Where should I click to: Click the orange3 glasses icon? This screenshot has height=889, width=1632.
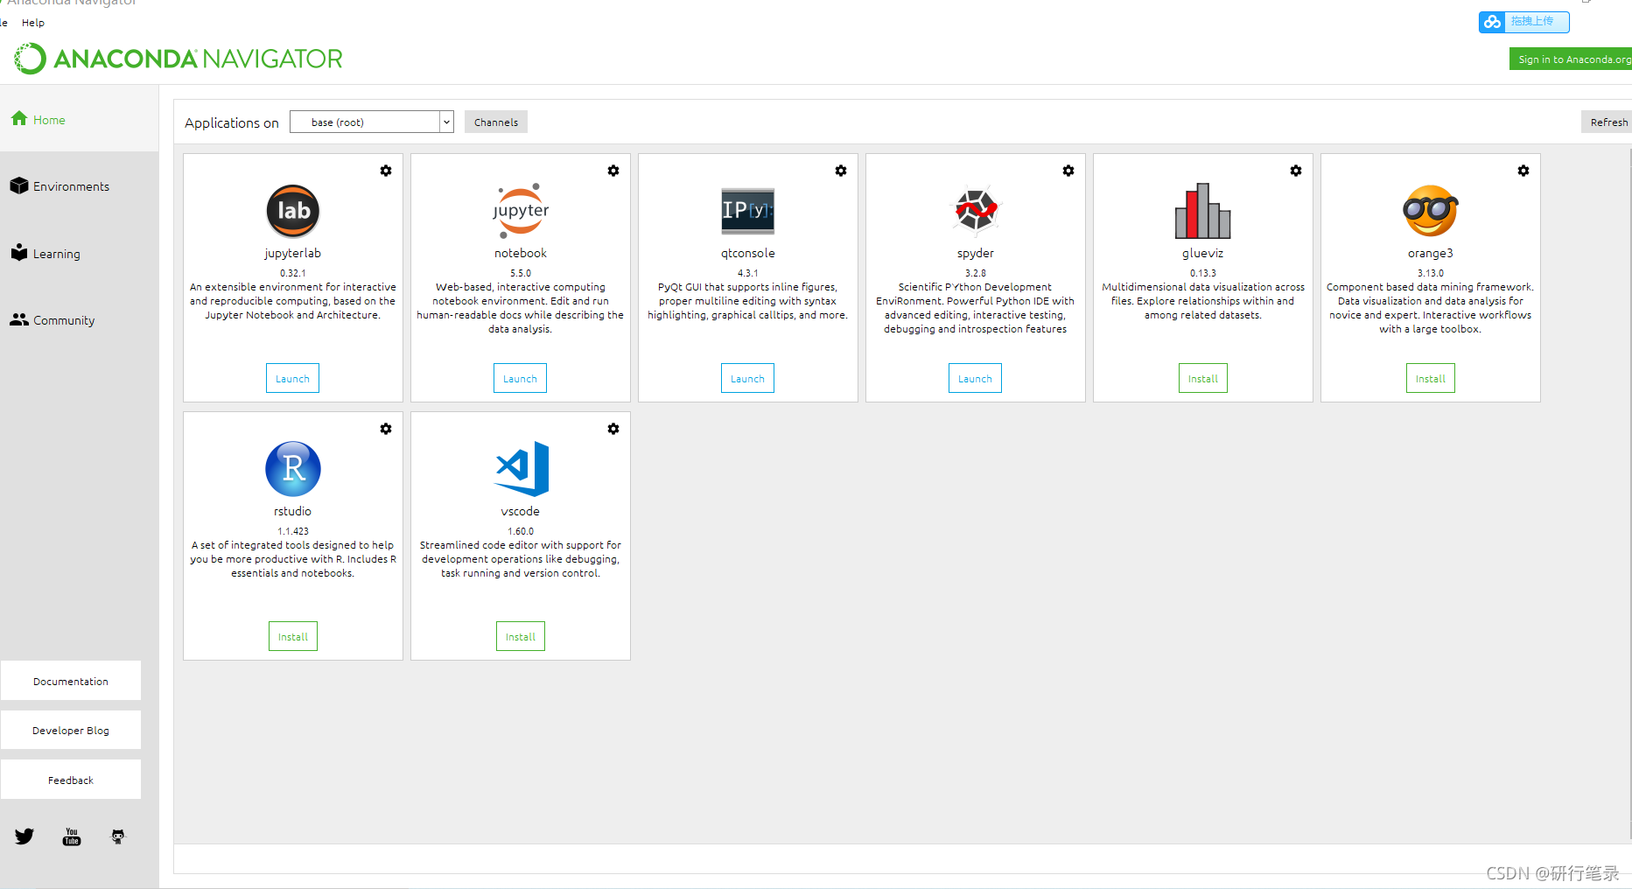[1431, 211]
